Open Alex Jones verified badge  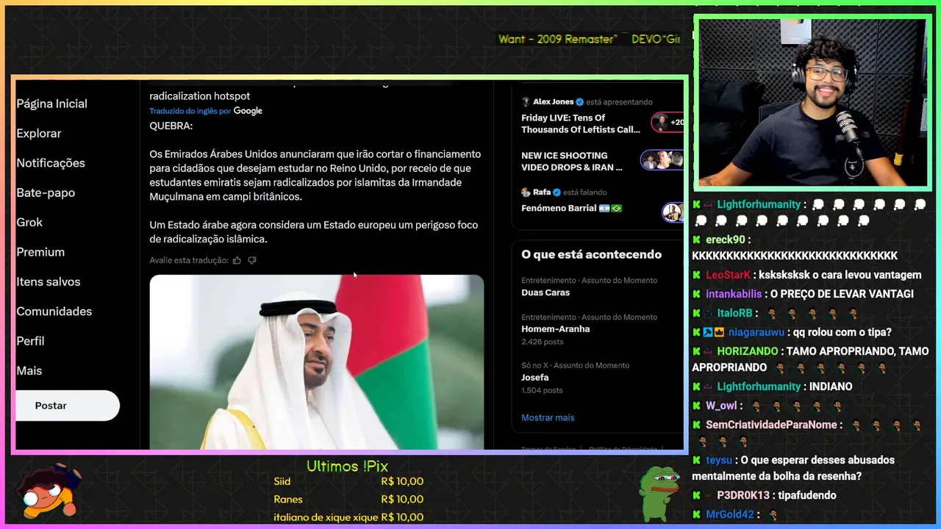(x=579, y=101)
